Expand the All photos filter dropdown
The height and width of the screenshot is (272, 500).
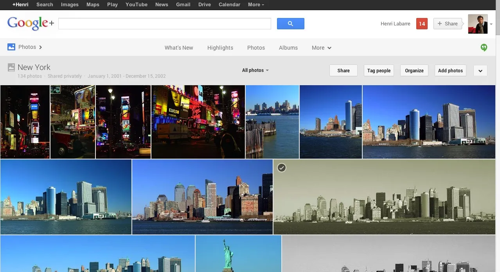click(255, 70)
